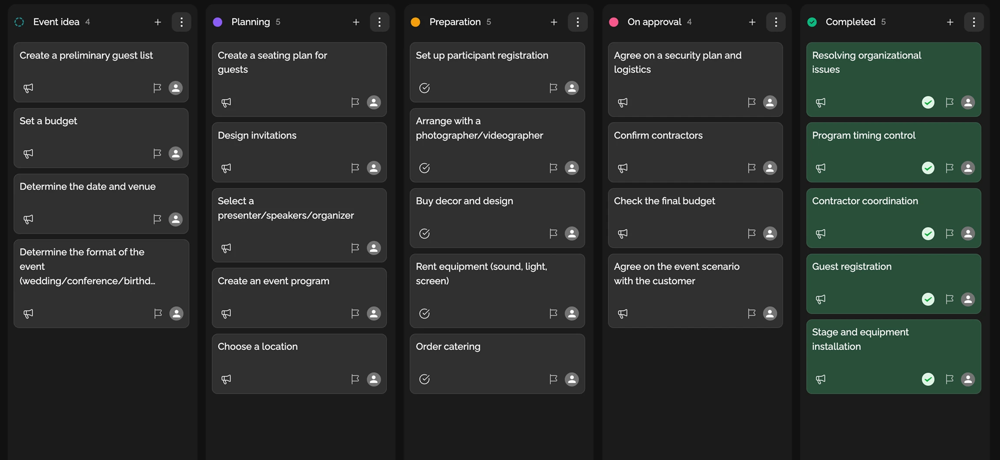Open assignee avatar on Guest registration card
The height and width of the screenshot is (460, 1000).
tap(968, 299)
